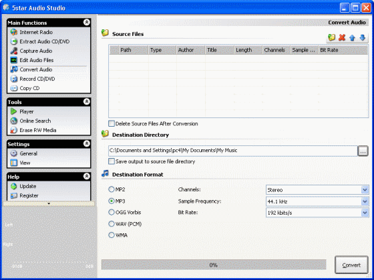Open General settings gear icon
This screenshot has width=374, height=280.
pyautogui.click(x=14, y=153)
